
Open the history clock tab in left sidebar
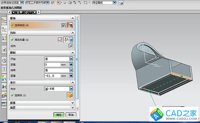click(4, 60)
